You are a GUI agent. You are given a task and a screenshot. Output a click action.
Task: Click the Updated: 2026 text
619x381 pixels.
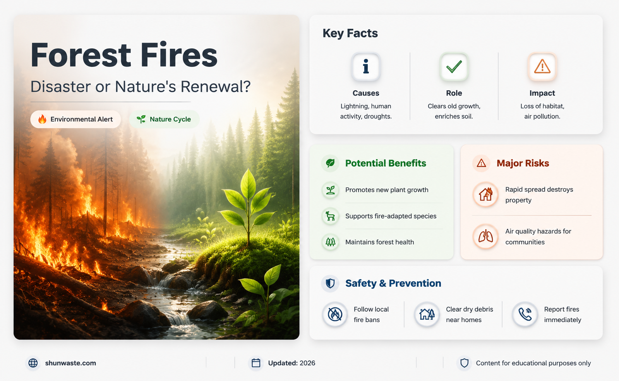tap(291, 363)
